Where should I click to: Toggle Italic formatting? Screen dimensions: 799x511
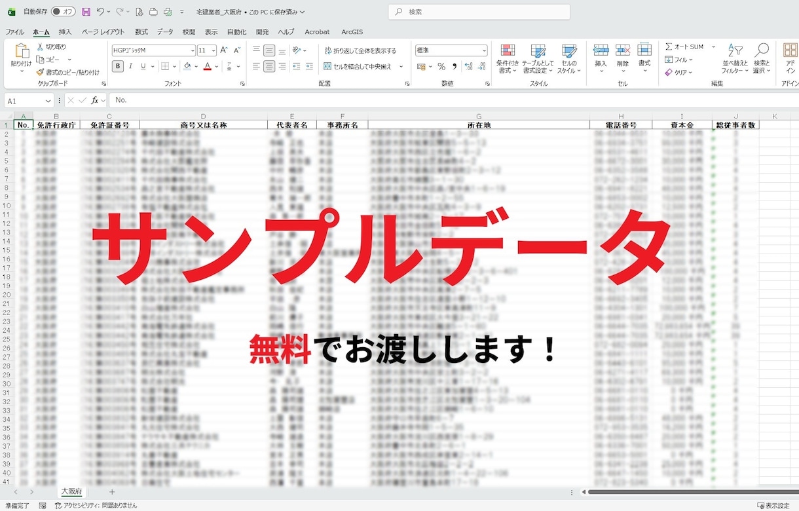click(x=130, y=66)
